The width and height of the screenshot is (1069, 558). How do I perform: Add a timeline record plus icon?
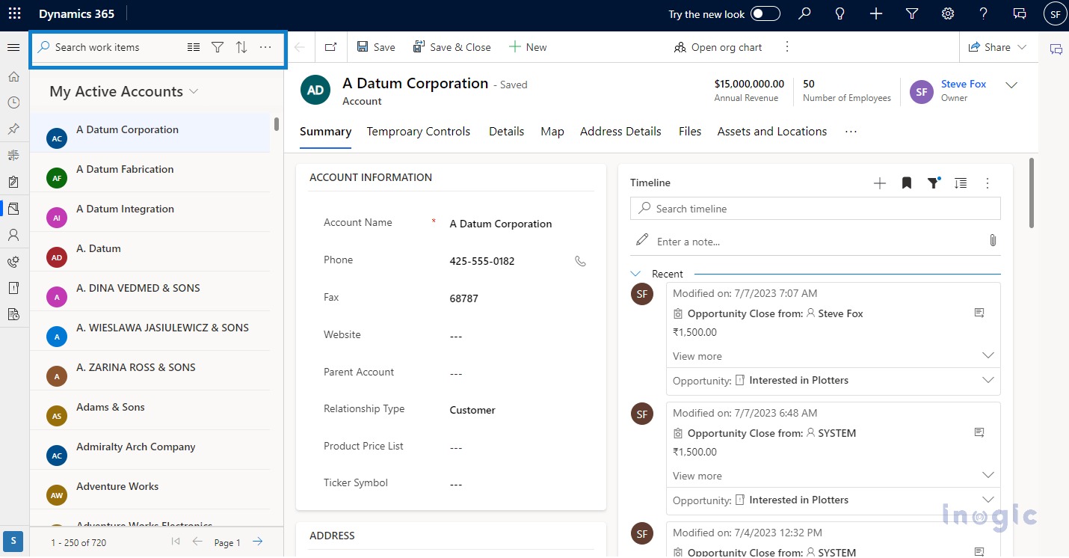(880, 183)
